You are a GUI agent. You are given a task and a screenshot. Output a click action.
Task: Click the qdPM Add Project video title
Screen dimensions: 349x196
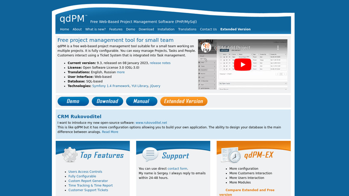tap(232, 48)
